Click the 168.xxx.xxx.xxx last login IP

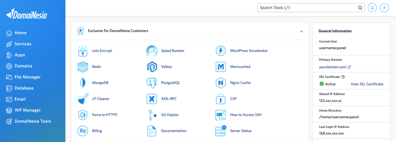pyautogui.click(x=331, y=133)
